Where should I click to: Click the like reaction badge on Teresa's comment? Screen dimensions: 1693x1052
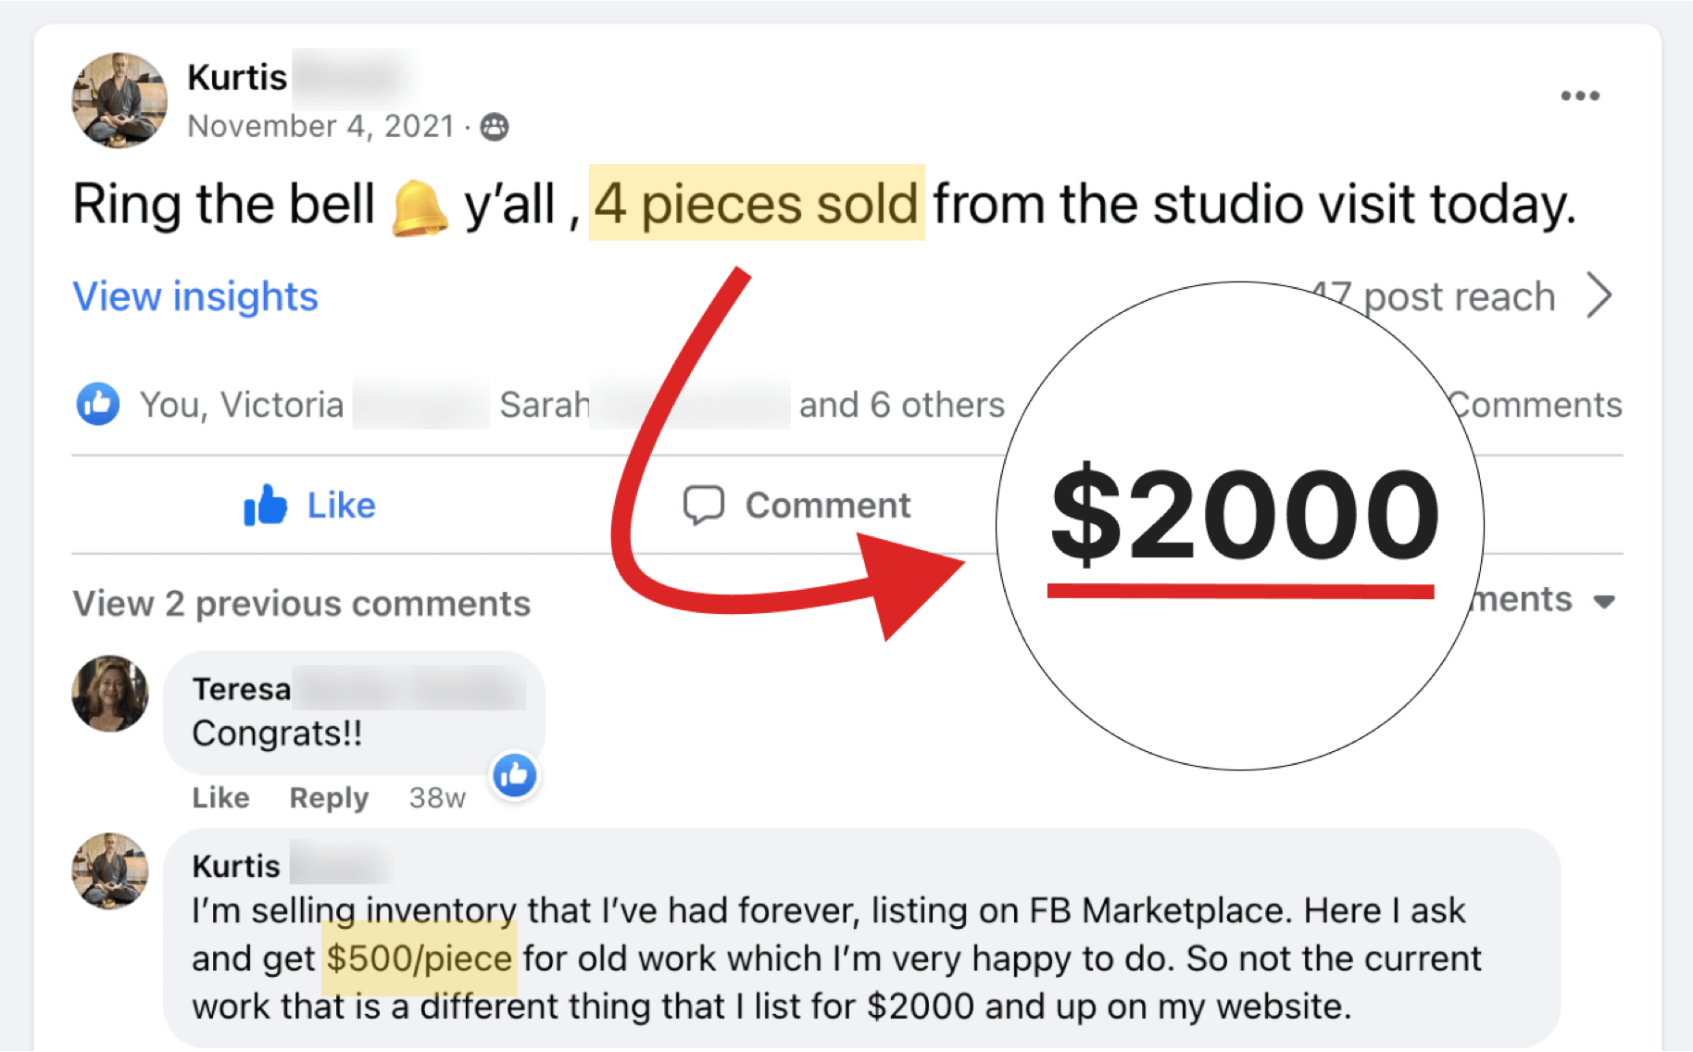515,775
